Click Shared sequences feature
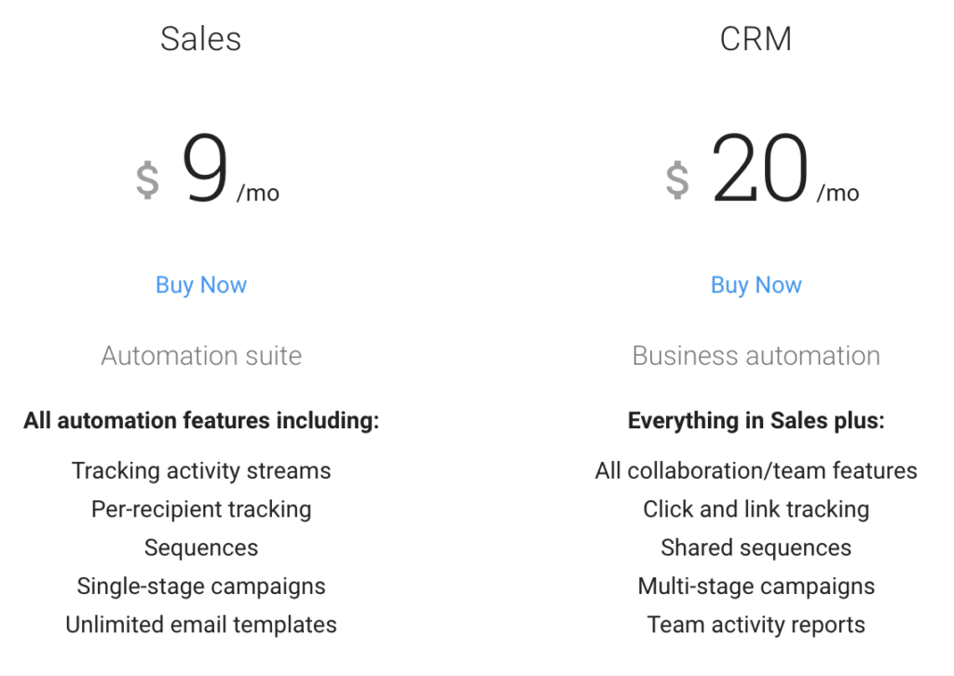954x676 pixels. pos(756,548)
